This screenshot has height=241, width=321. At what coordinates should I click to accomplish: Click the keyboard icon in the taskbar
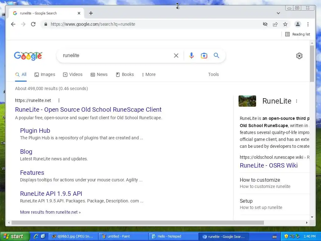pos(275,237)
